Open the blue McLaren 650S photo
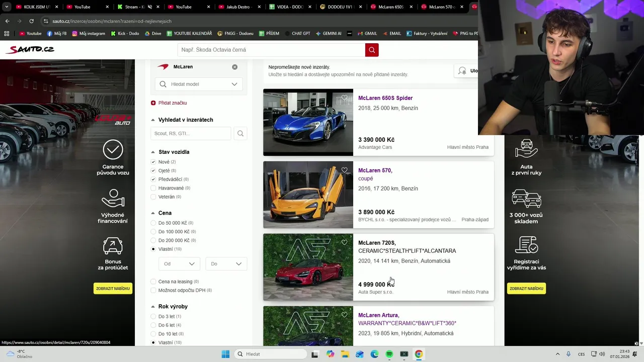This screenshot has width=644, height=362. 308,122
